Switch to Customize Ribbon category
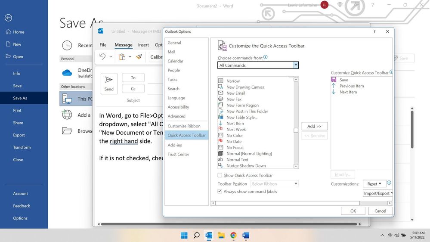 (x=184, y=126)
